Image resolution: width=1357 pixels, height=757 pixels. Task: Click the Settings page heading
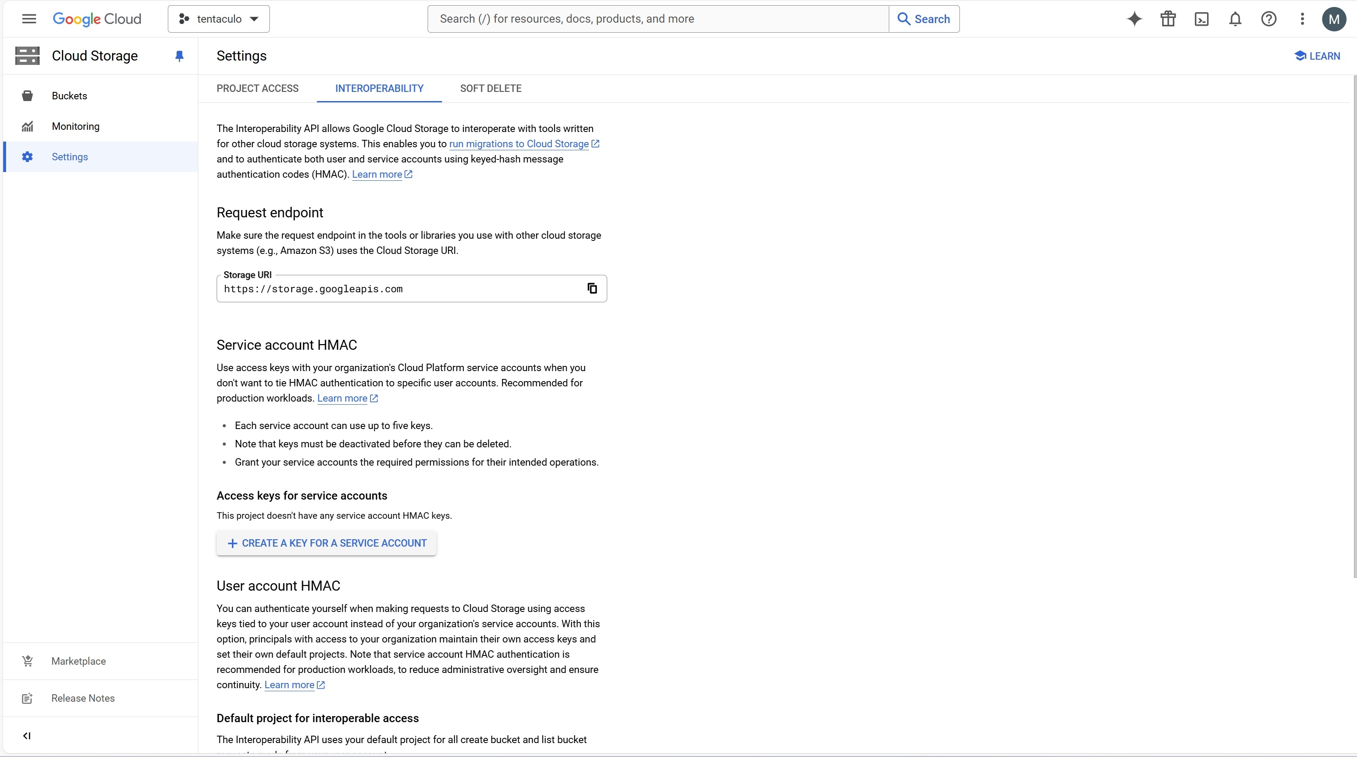click(x=242, y=56)
